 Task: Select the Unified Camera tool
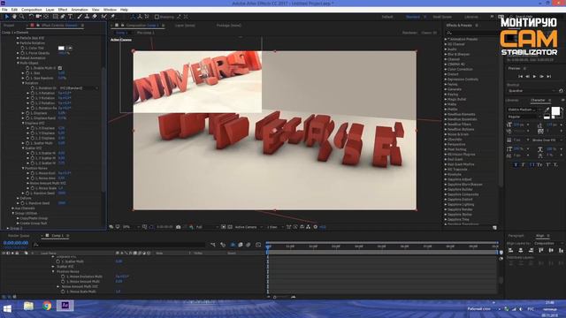click(x=38, y=17)
